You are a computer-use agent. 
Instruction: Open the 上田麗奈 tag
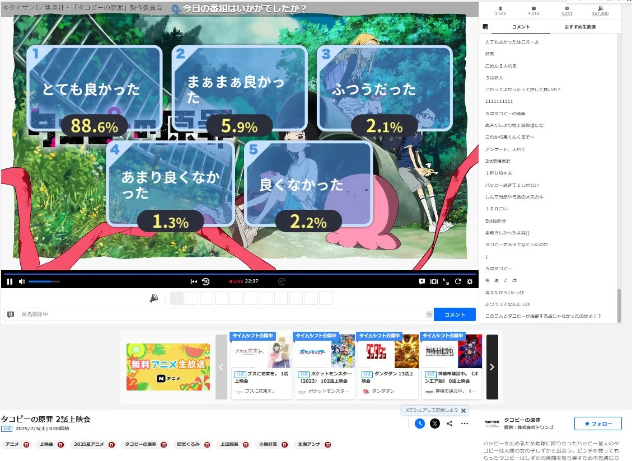230,444
